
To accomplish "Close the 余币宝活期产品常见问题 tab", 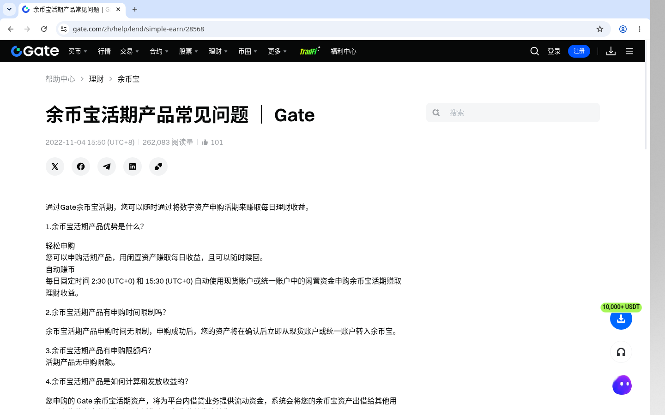I will pyautogui.click(x=118, y=9).
